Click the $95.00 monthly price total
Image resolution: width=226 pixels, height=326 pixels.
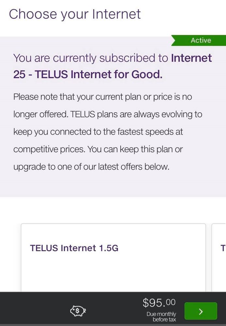(159, 303)
